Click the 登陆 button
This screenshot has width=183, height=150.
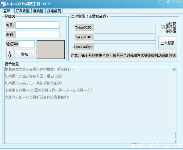tap(25, 54)
